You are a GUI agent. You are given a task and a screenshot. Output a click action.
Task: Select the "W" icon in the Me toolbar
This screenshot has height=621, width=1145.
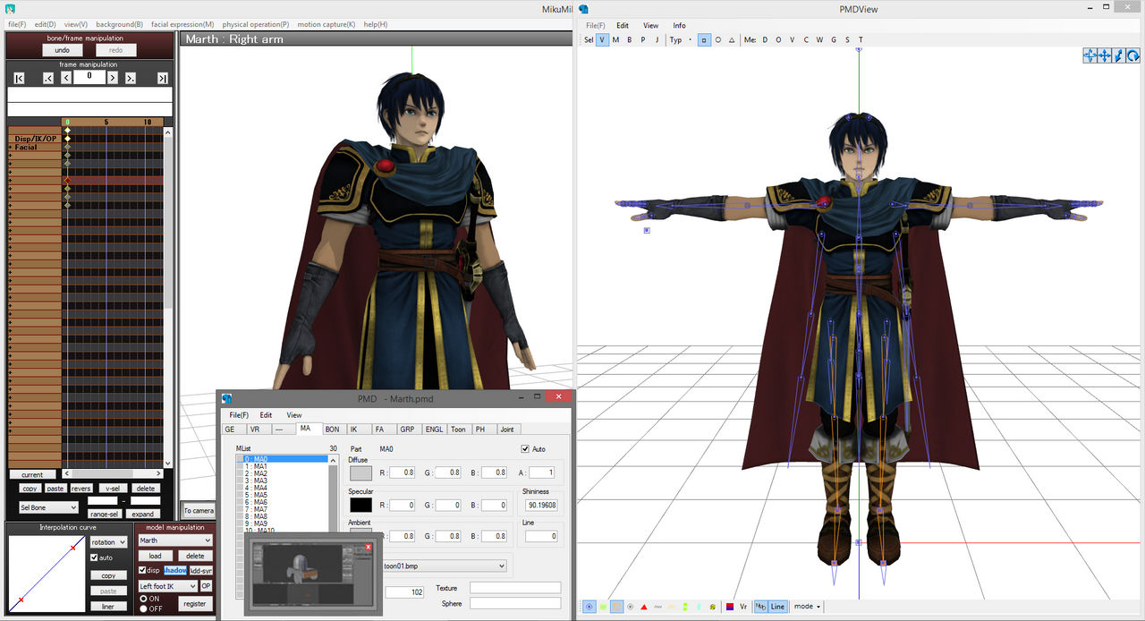coord(818,39)
